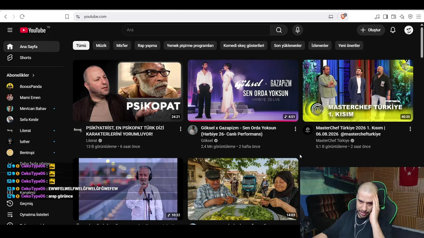The width and height of the screenshot is (424, 238).
Task: Open the PSİKİYATRİST, EN PSİKOPAT video title
Action: pyautogui.click(x=125, y=131)
